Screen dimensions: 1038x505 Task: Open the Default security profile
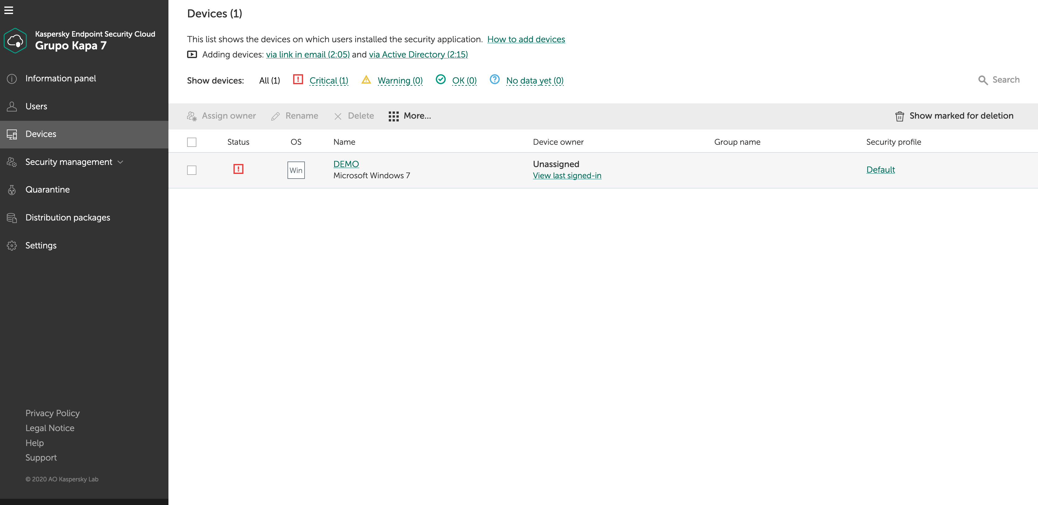click(880, 170)
